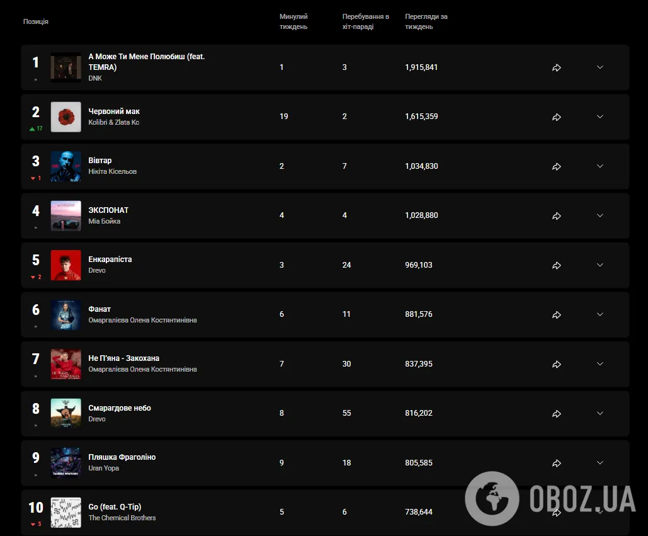Share the song Енкарапіста
This screenshot has width=648, height=536.
pyautogui.click(x=557, y=265)
